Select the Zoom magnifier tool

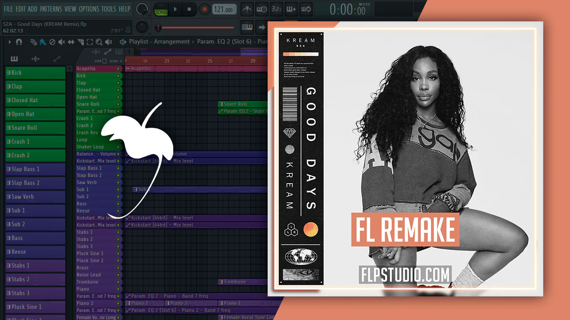point(99,42)
